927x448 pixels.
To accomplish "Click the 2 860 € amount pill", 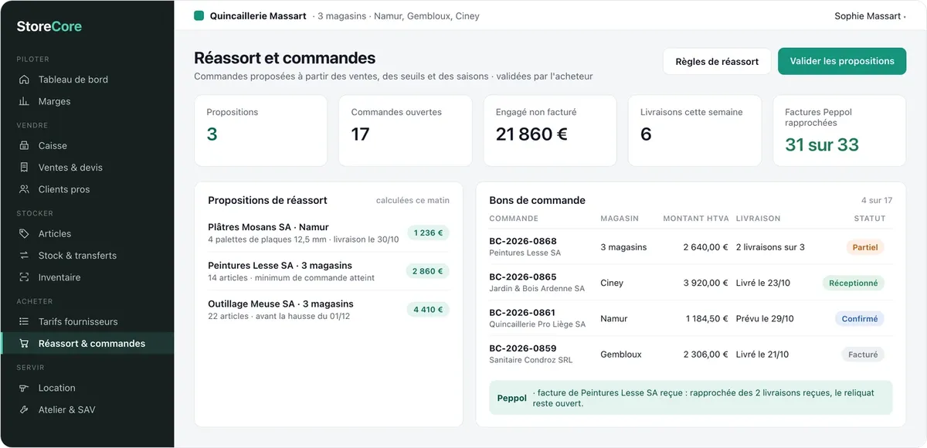I will (428, 271).
